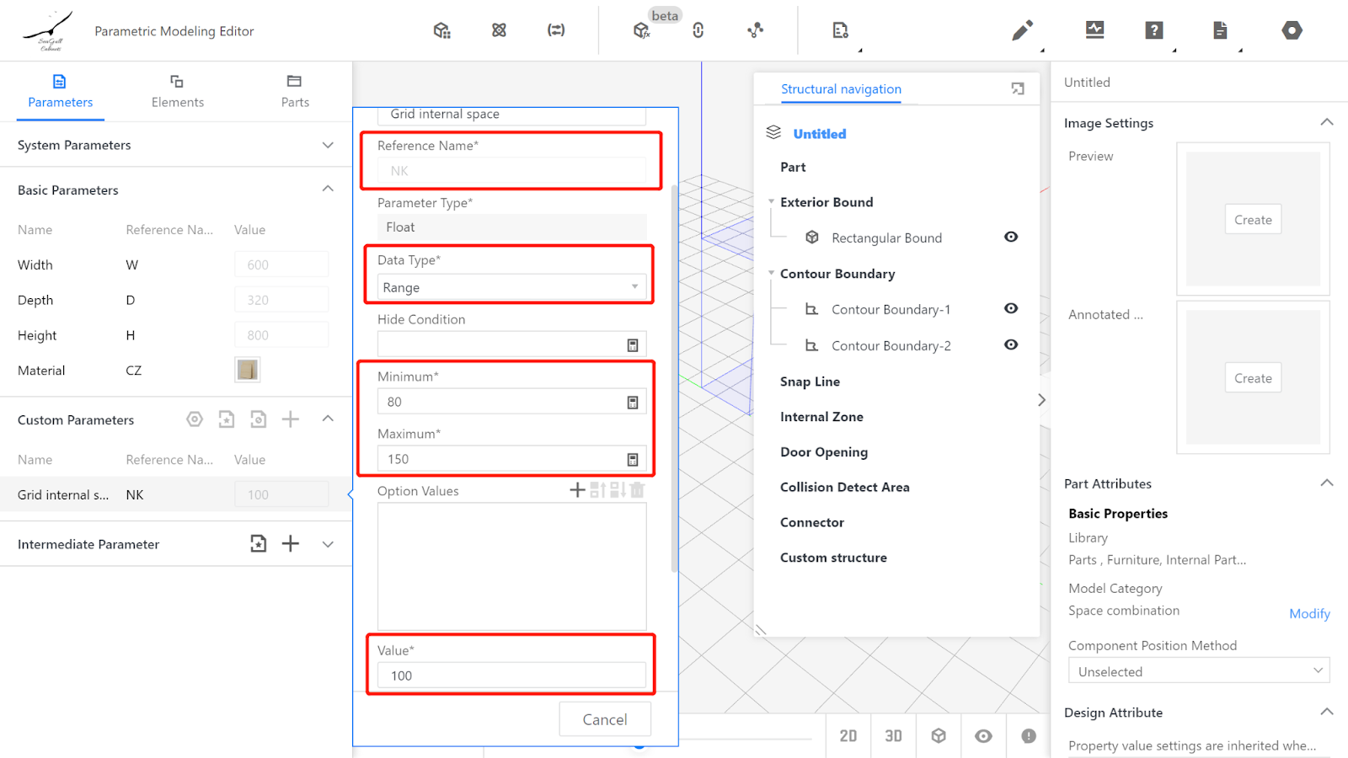Click Modify link for Model Category

click(1309, 614)
